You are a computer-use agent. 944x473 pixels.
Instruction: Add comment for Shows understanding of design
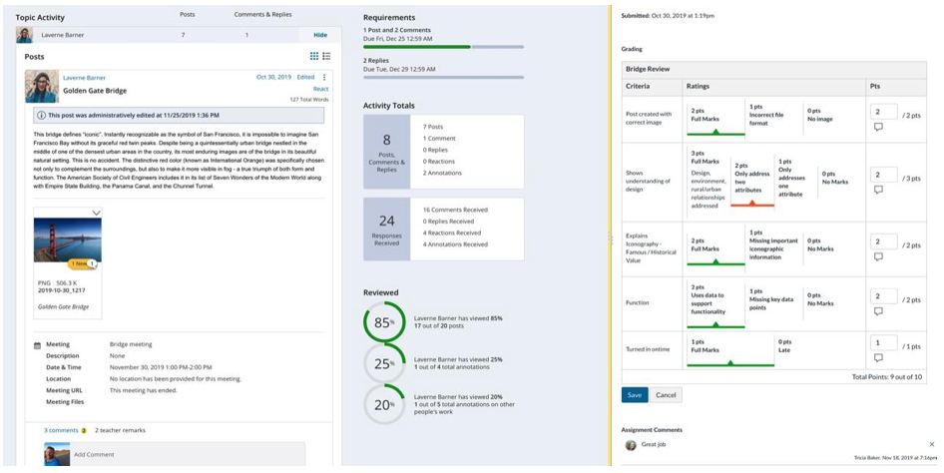coord(878,190)
